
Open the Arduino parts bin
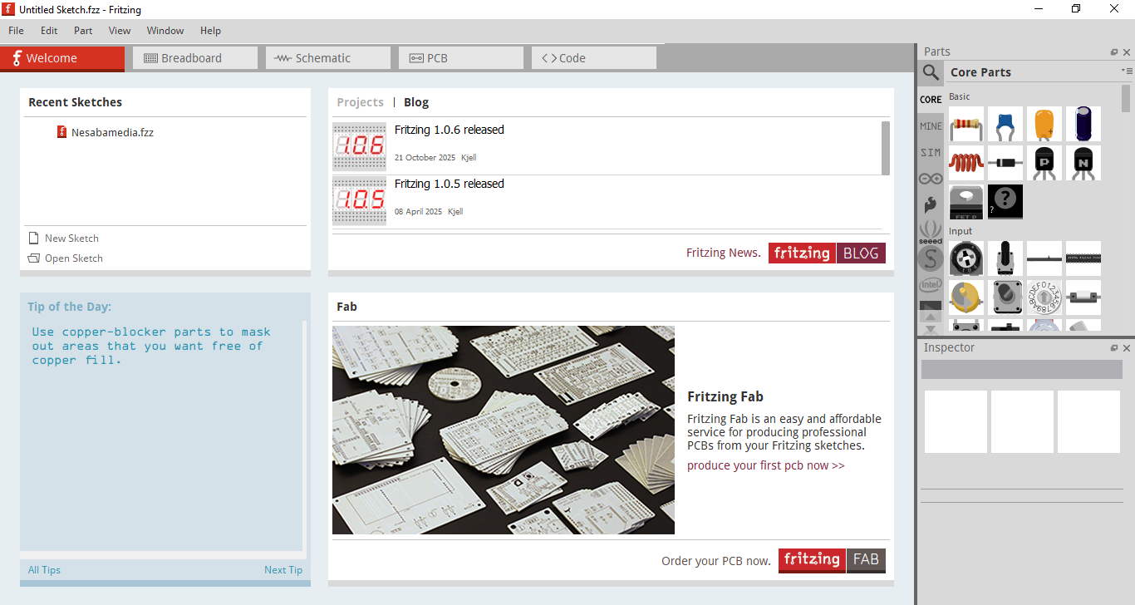tap(931, 179)
